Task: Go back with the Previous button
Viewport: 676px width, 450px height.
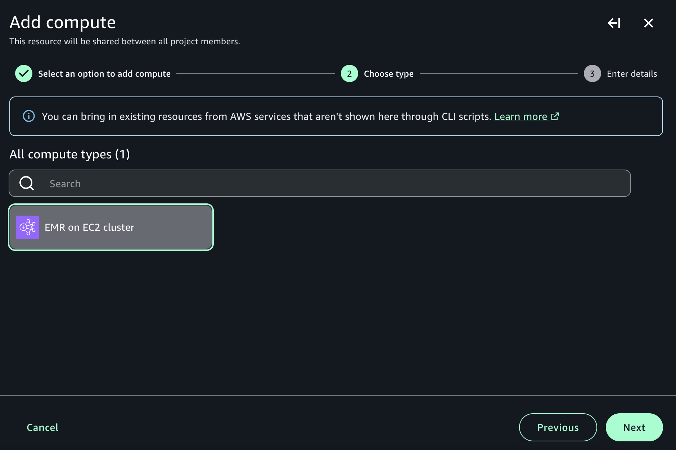Action: 558,427
